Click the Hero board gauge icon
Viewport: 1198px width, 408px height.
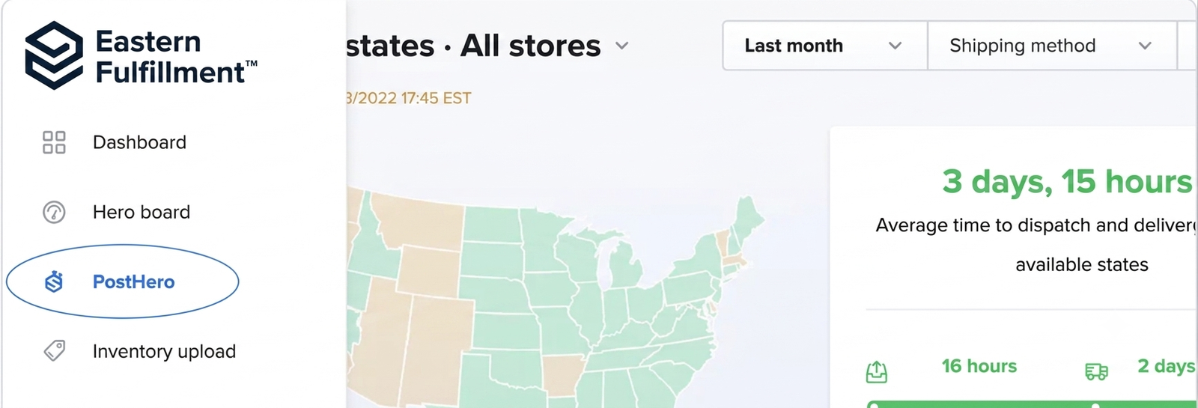pyautogui.click(x=54, y=212)
